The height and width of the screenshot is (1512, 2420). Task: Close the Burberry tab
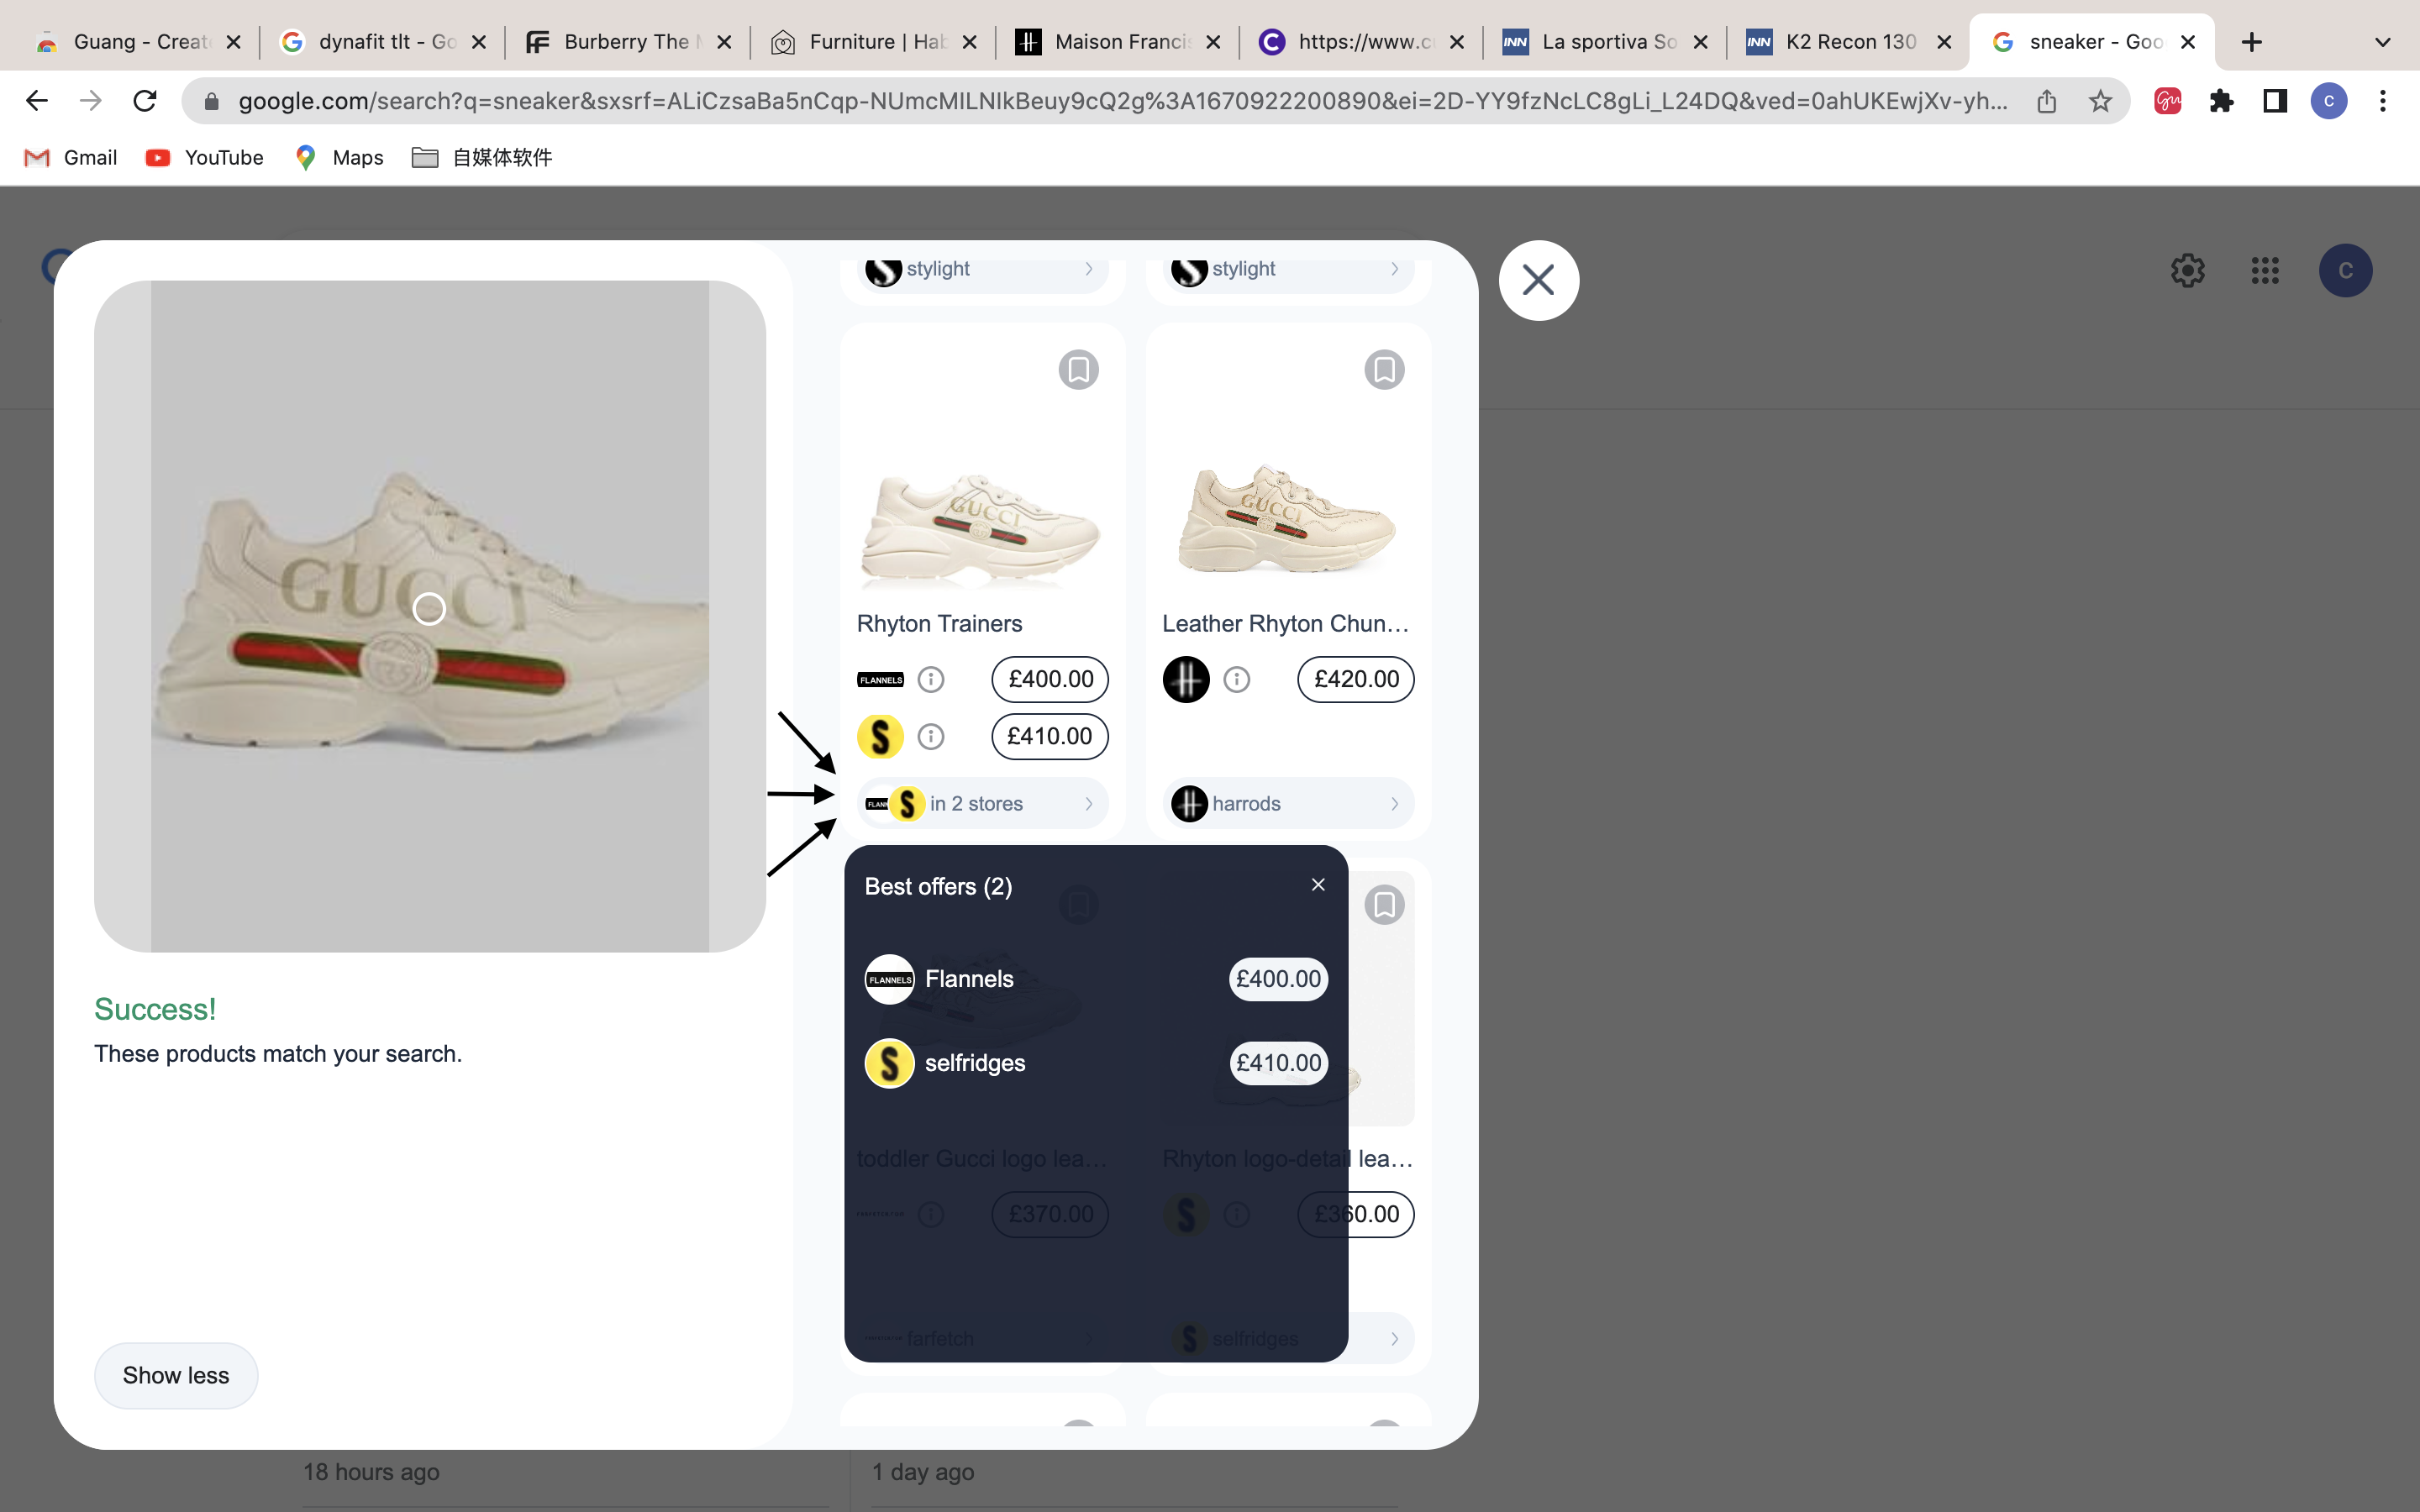tap(724, 42)
